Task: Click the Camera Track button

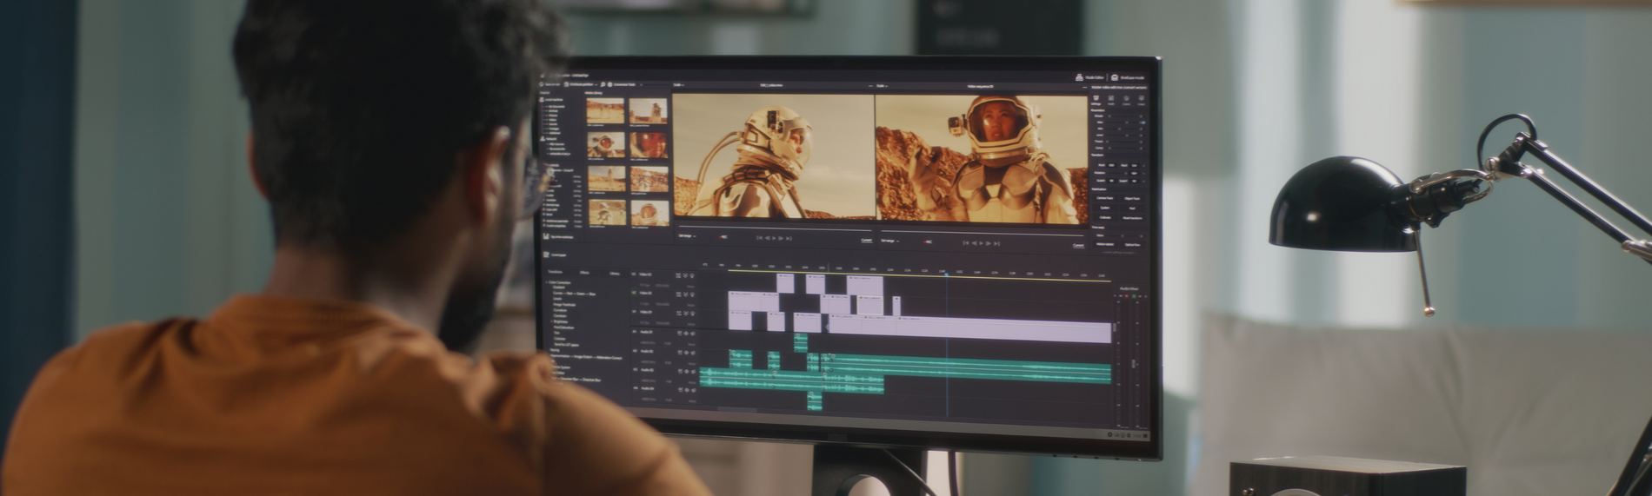Action: pyautogui.click(x=1104, y=198)
